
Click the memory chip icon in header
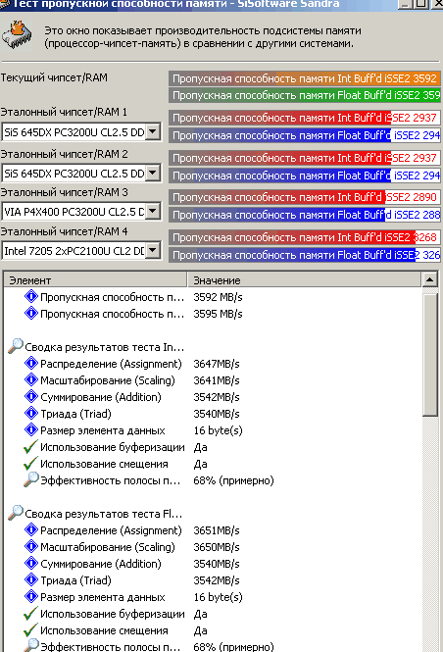click(17, 35)
